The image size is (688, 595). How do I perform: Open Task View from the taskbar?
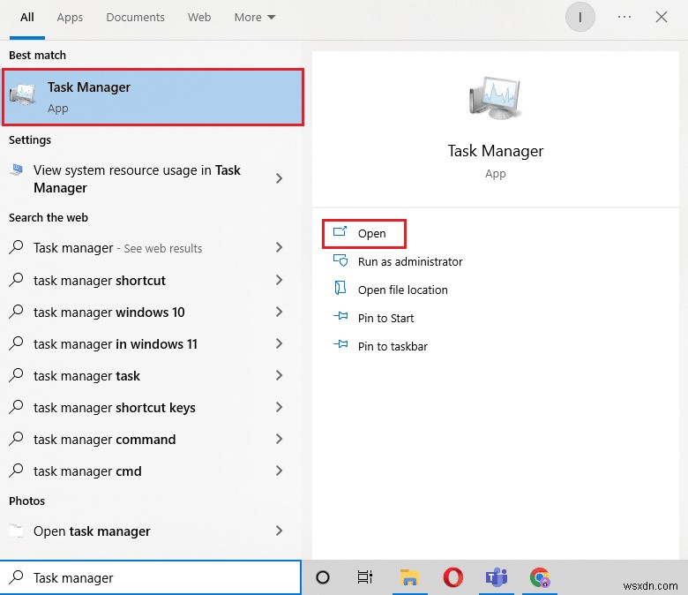coord(364,577)
